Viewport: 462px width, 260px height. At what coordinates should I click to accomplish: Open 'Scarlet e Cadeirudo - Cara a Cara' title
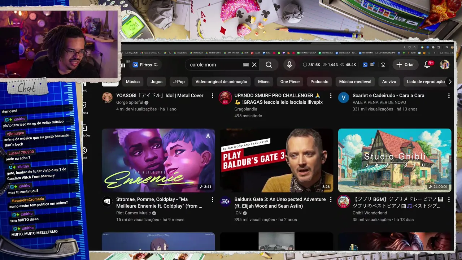[388, 95]
